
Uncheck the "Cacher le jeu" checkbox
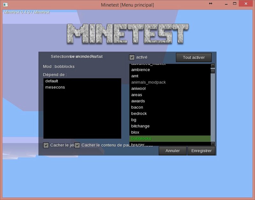click(x=46, y=145)
